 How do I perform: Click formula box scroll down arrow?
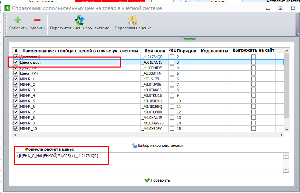[x=286, y=170]
